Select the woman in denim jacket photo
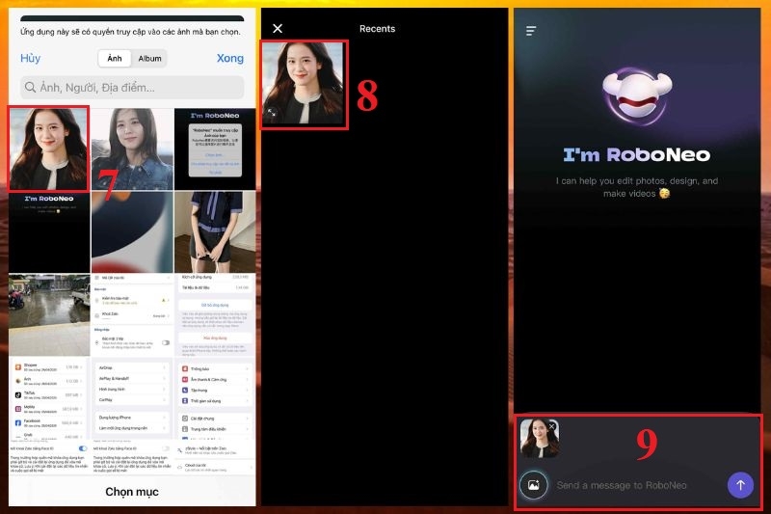 (132, 149)
